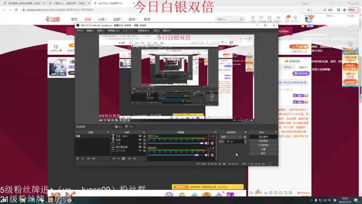This screenshot has height=204, width=362.
Task: Pop out the 控件 dock panel icon
Action: pyautogui.click(x=276, y=132)
